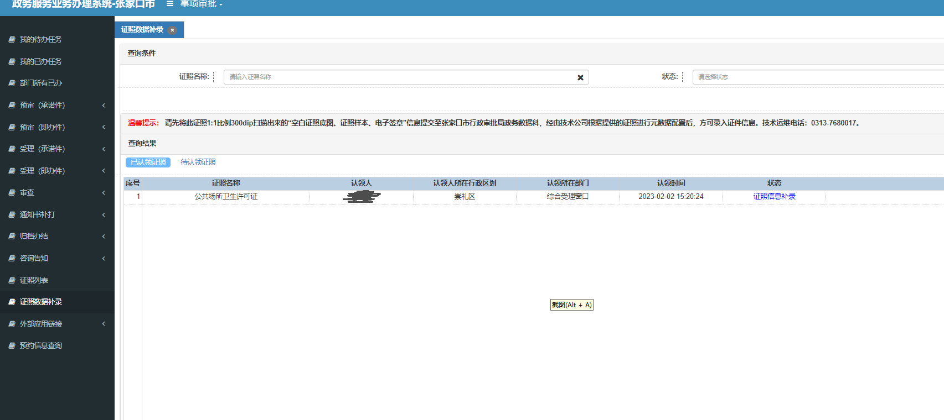Viewport: 944px width, 420px height.
Task: Click the book icon beside 通知书补打
Action: tap(12, 214)
